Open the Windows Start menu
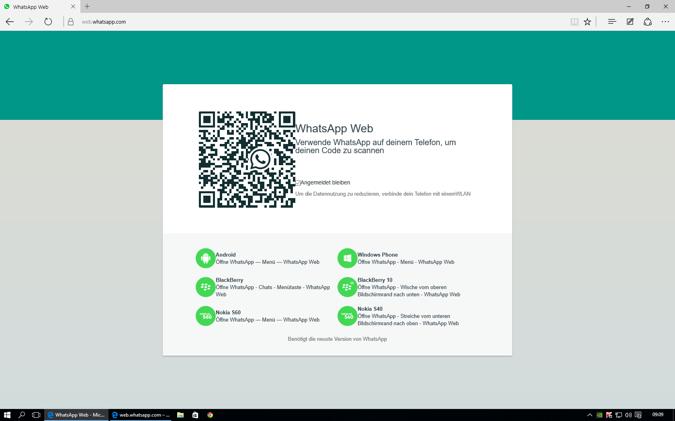Viewport: 675px width, 421px height. [7, 415]
